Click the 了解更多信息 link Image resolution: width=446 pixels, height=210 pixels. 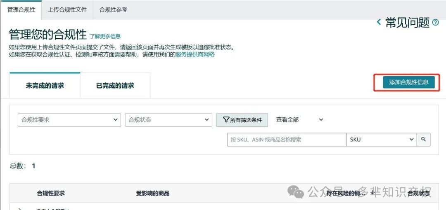(105, 37)
